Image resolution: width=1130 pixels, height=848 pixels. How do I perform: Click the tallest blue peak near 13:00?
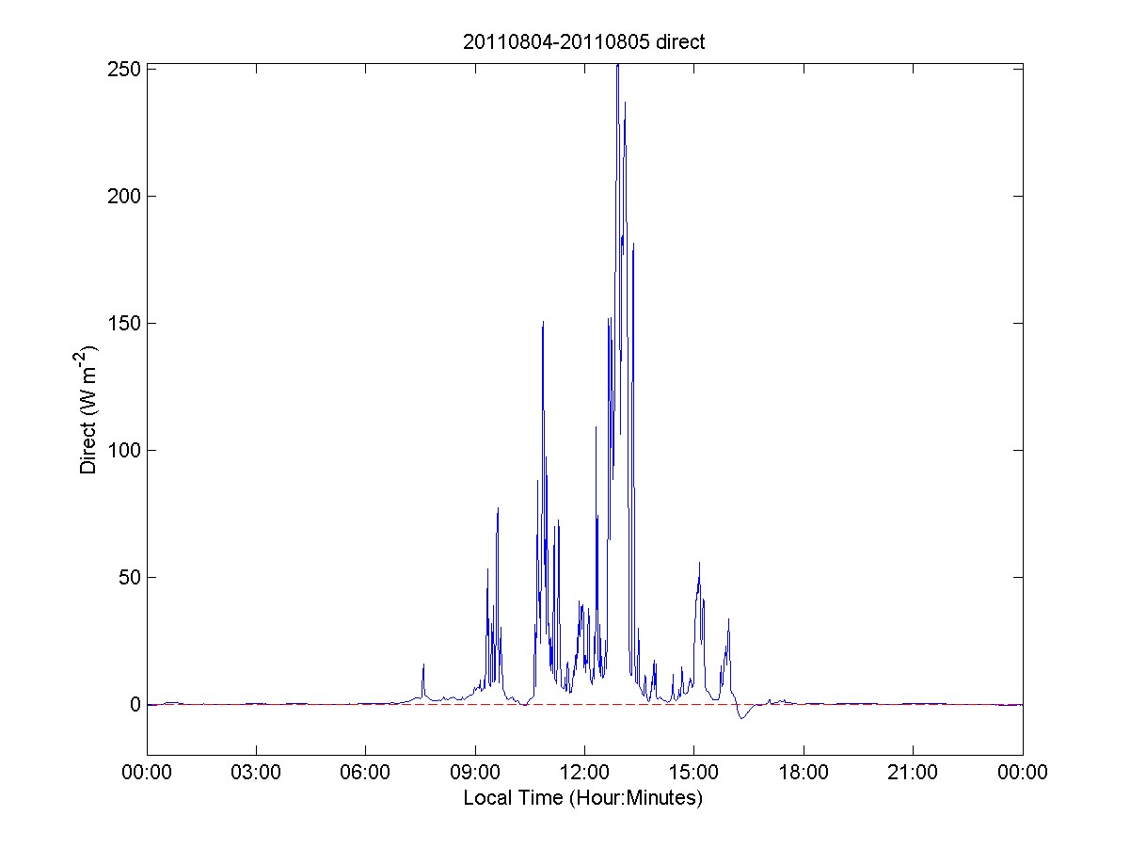617,68
